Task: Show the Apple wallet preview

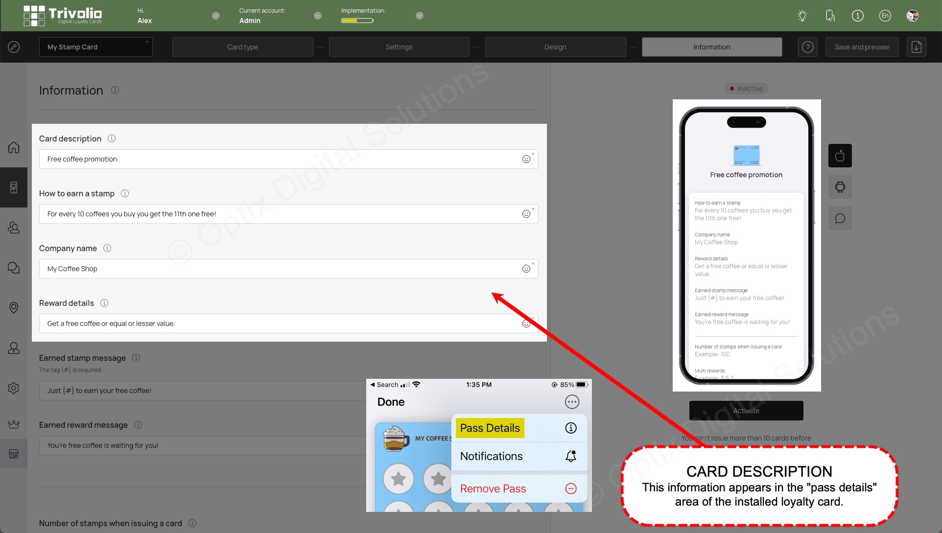Action: point(840,156)
